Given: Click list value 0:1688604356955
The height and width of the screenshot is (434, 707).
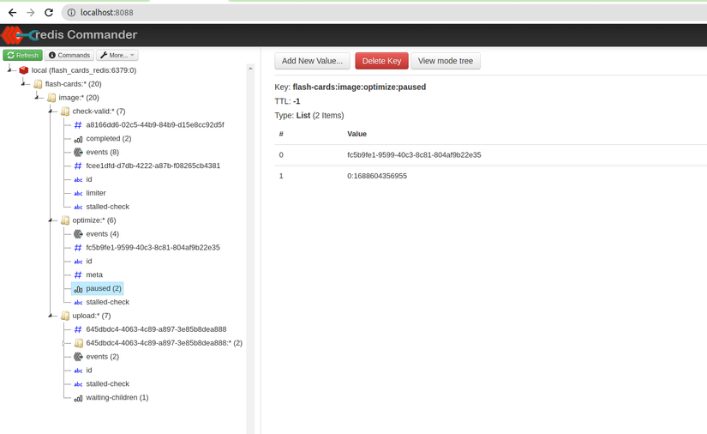Looking at the screenshot, I should (377, 176).
